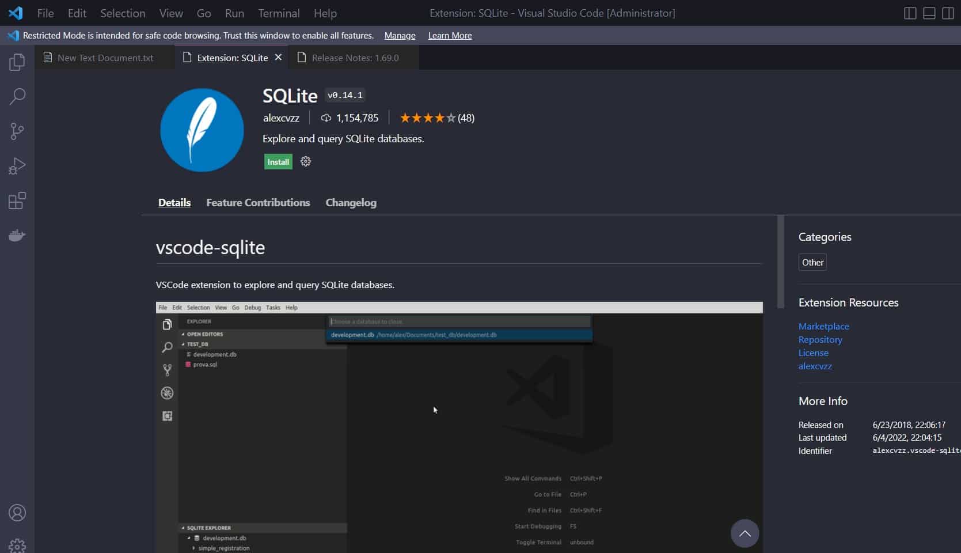
Task: Click the VS Code logo in the title bar
Action: (x=16, y=13)
